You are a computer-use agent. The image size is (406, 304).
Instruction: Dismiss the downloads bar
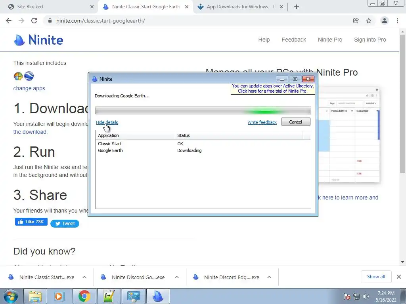(399, 277)
